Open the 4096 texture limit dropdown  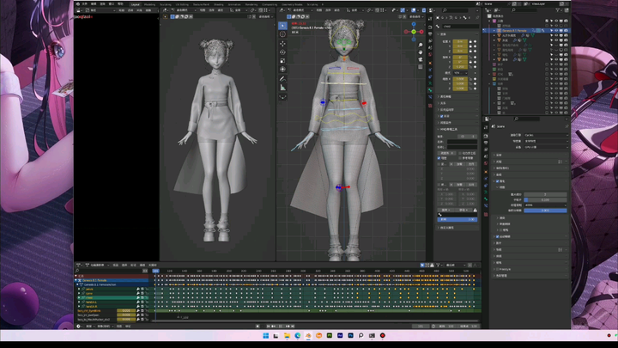[x=544, y=205]
